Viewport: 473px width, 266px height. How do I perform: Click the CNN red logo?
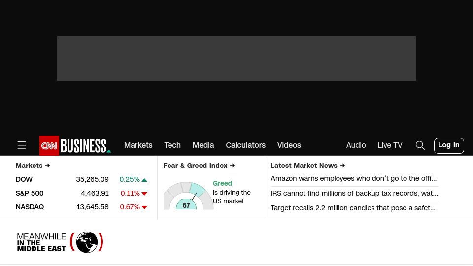click(x=49, y=146)
